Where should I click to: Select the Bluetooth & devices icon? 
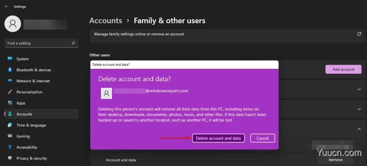[10, 70]
